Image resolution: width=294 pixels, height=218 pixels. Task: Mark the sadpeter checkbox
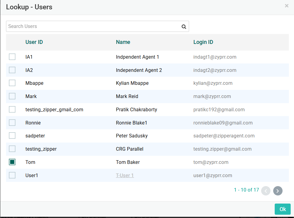(x=12, y=136)
